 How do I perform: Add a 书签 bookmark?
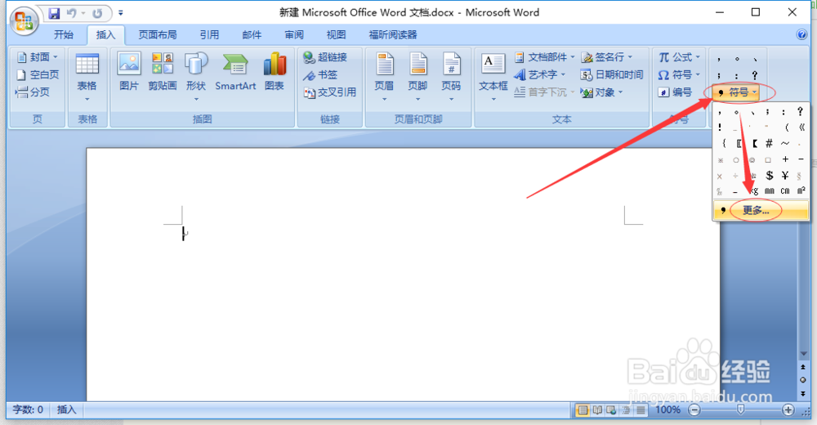(x=320, y=74)
